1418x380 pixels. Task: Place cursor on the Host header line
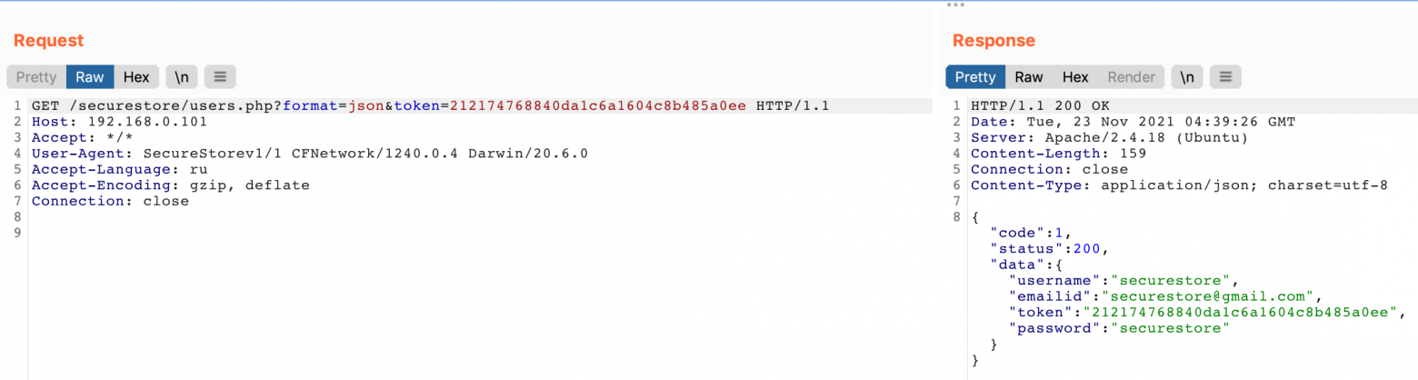click(x=118, y=122)
